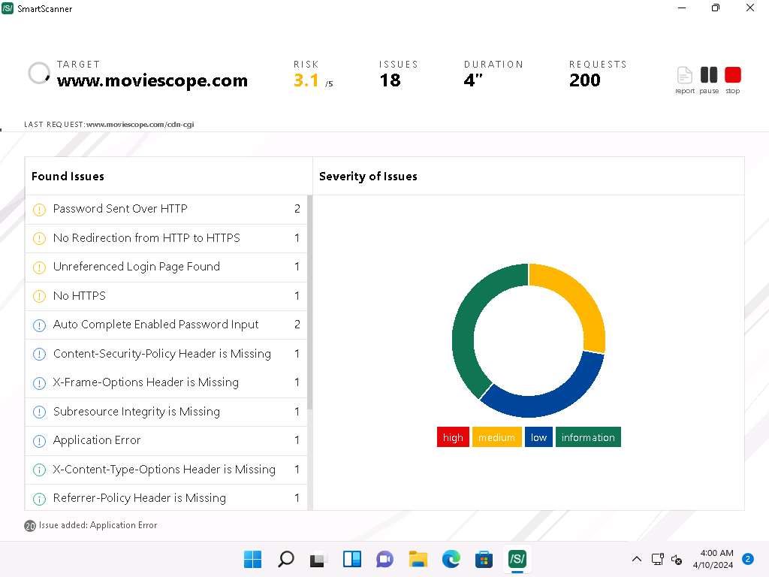Open the scan report icon
This screenshot has width=769, height=577.
coord(684,76)
